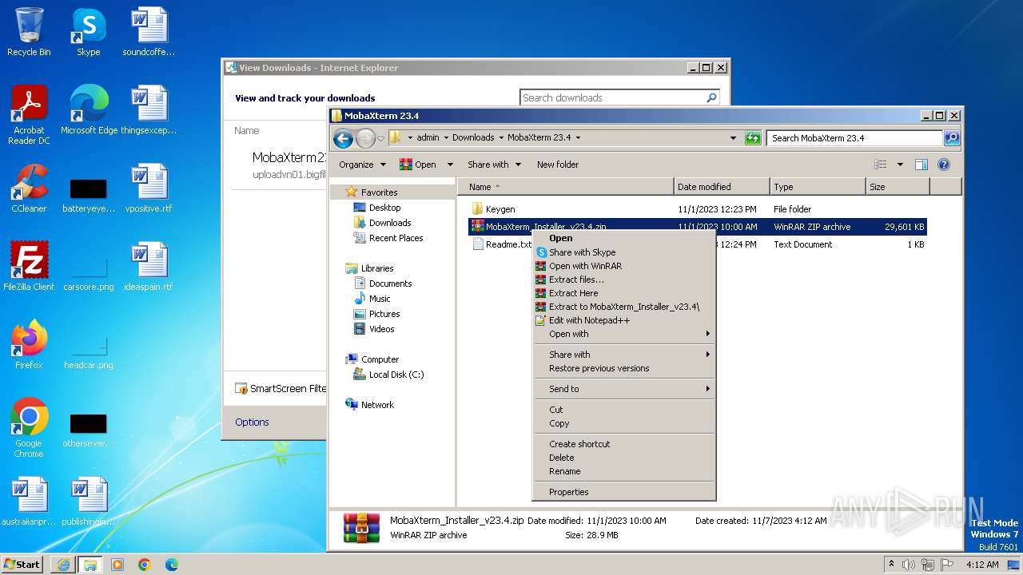Sort files by Date modified column
Screen dimensions: 1023x575
(722, 187)
